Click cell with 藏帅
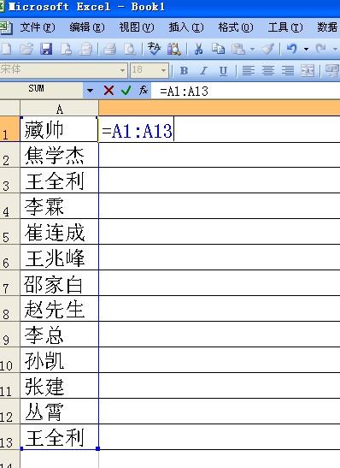 tap(59, 129)
